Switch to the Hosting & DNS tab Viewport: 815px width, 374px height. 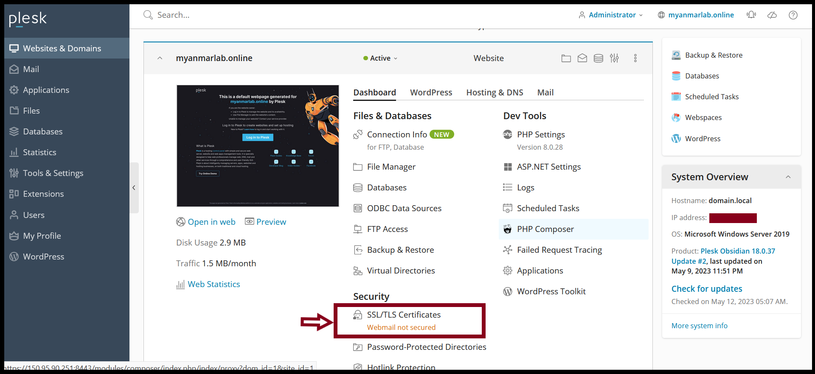tap(495, 92)
